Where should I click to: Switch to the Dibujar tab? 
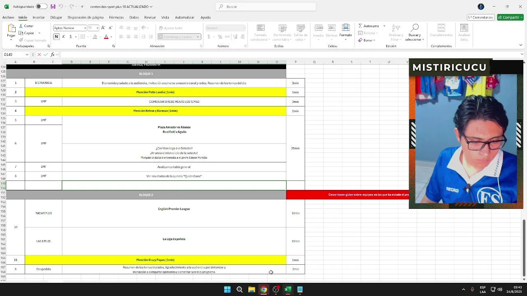point(56,17)
